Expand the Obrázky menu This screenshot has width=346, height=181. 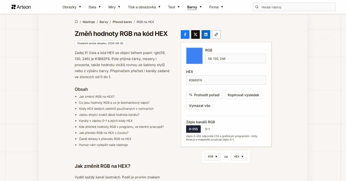[x=72, y=7]
